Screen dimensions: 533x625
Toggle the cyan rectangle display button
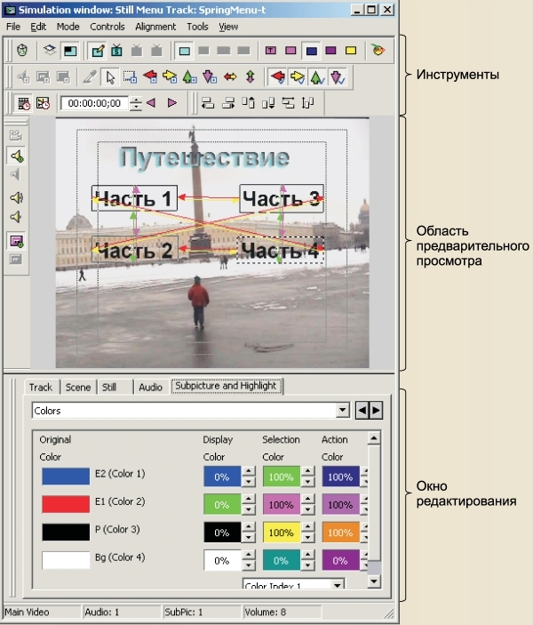[184, 50]
